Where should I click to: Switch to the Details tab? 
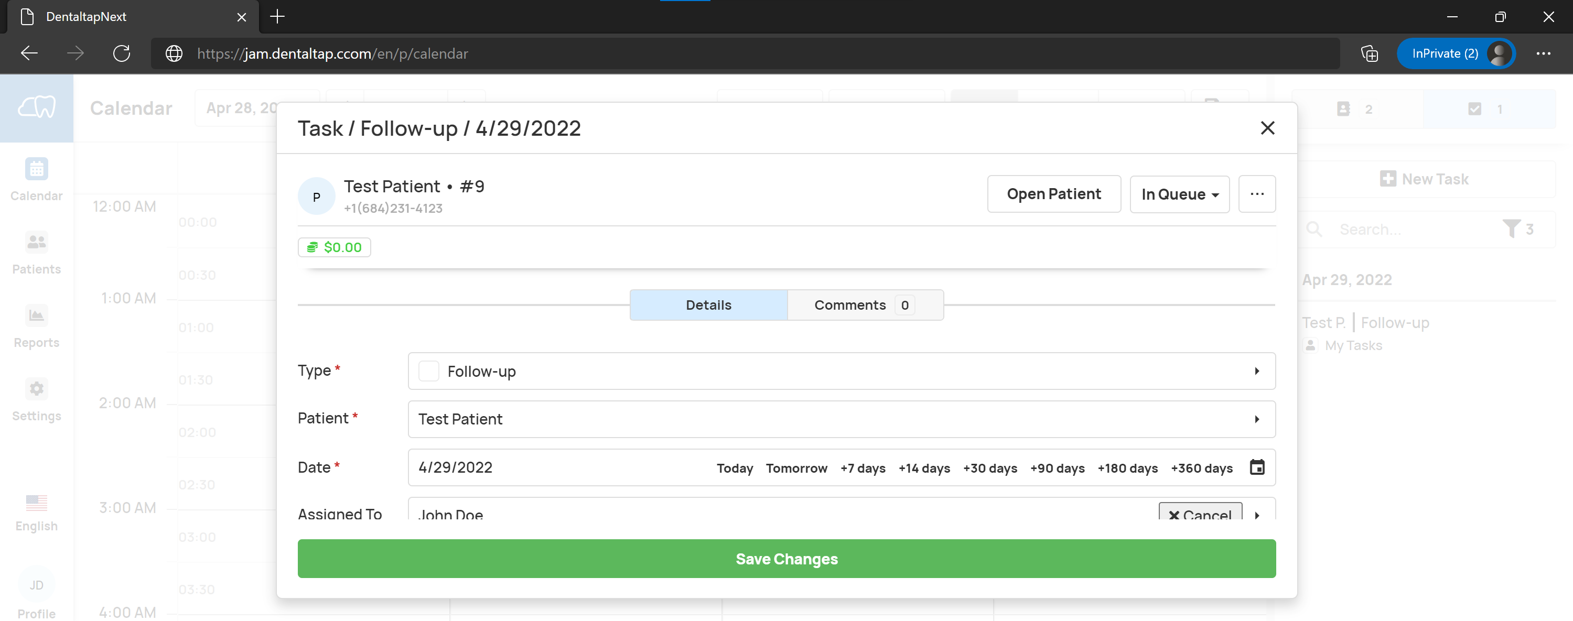(708, 305)
